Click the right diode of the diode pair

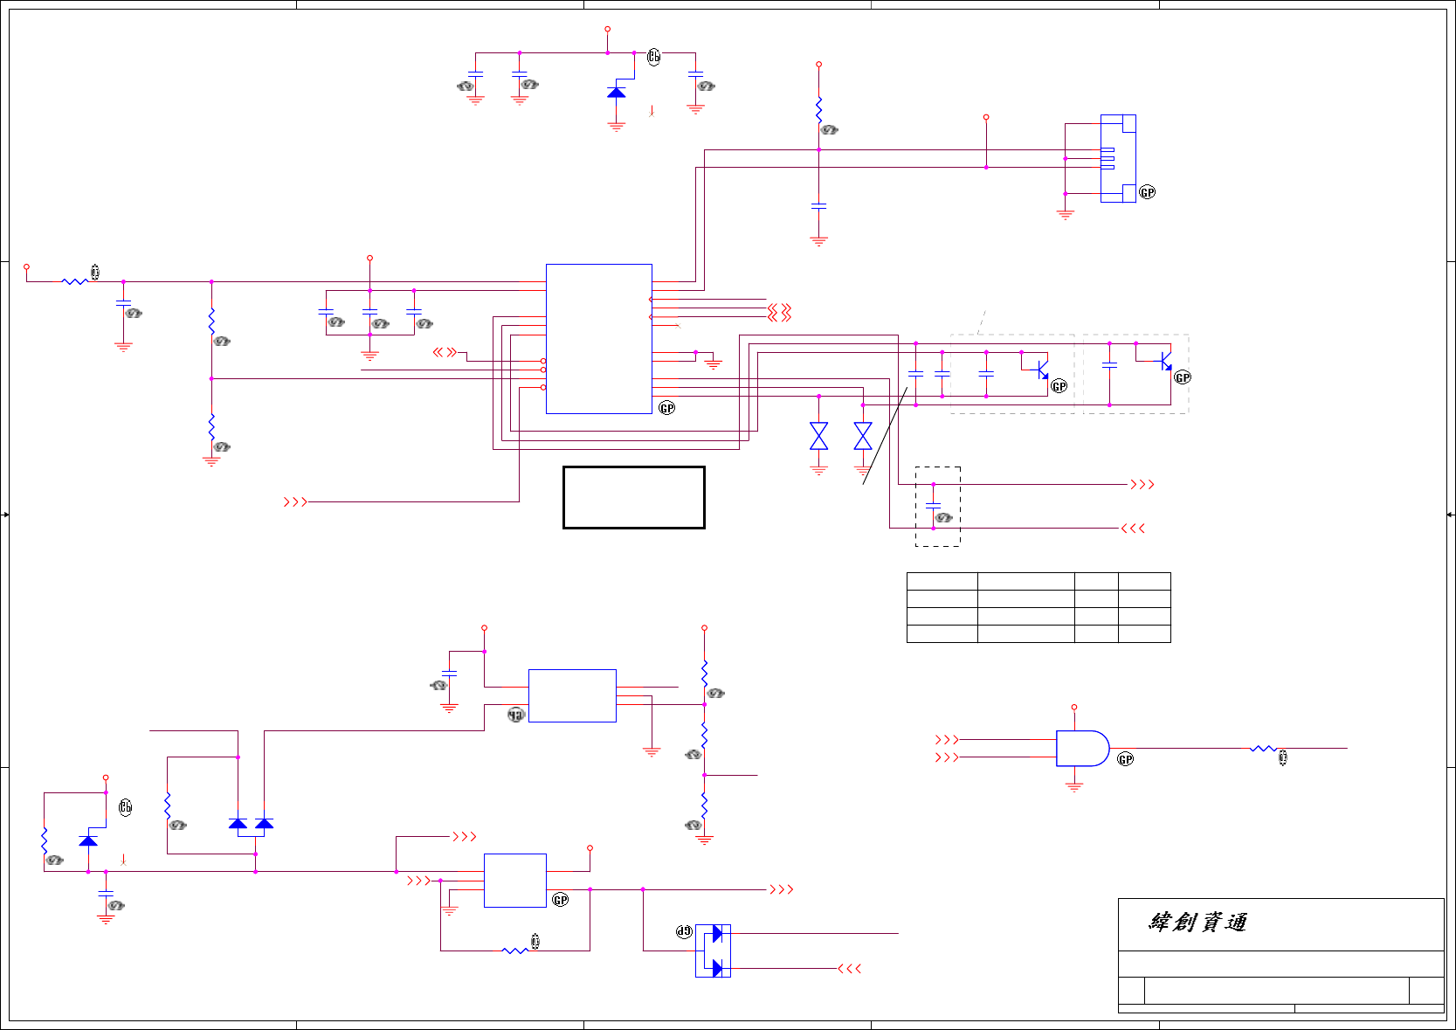pos(264,823)
